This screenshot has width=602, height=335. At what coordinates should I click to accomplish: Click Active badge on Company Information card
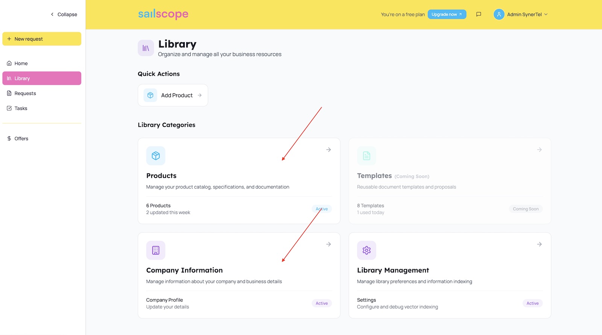(322, 303)
